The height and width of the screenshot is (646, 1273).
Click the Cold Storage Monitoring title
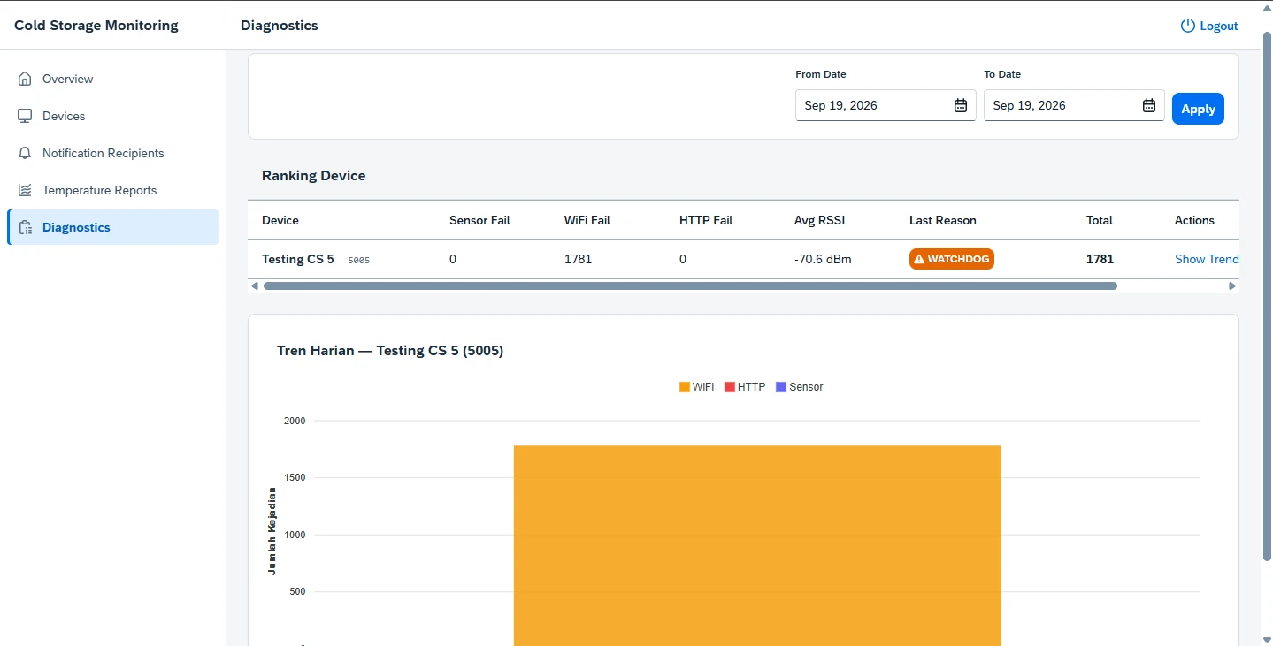point(96,26)
